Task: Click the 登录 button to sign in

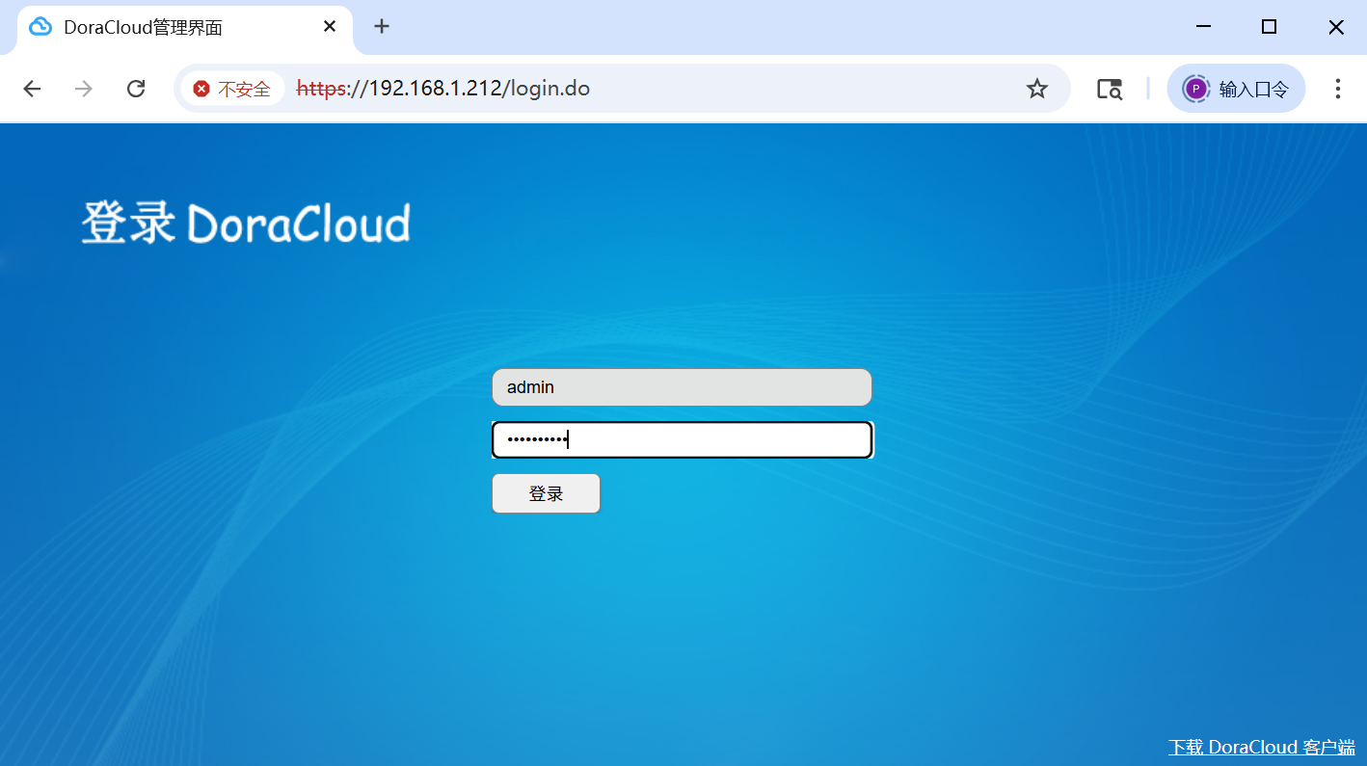Action: (x=546, y=493)
